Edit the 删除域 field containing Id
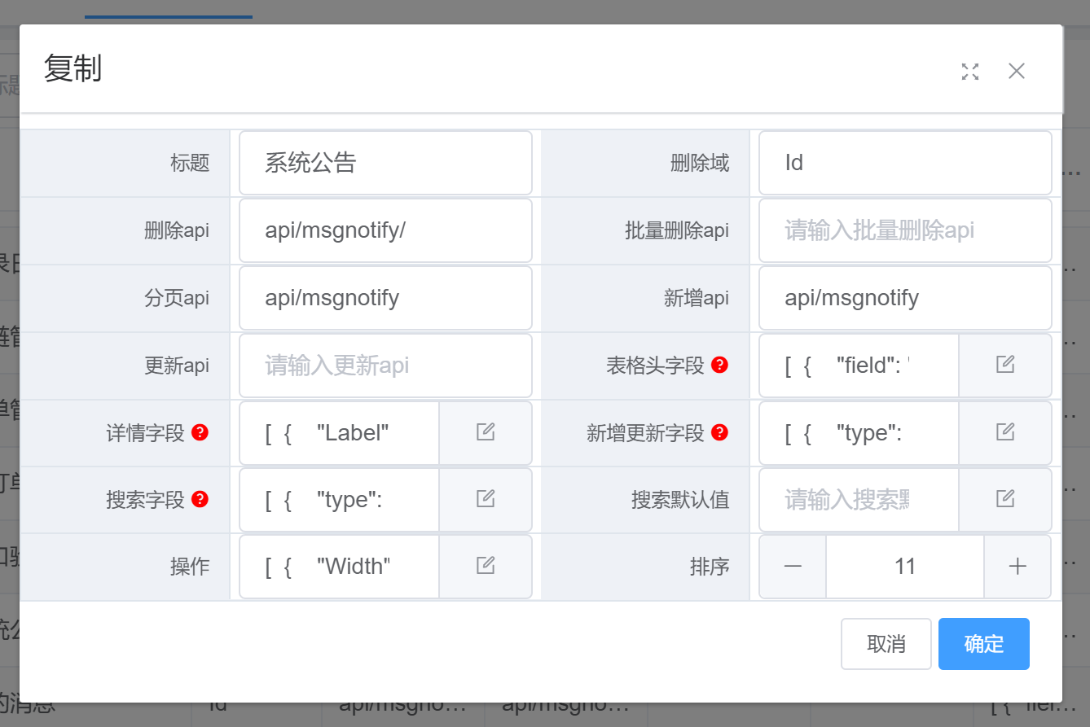The height and width of the screenshot is (727, 1090). coord(905,163)
